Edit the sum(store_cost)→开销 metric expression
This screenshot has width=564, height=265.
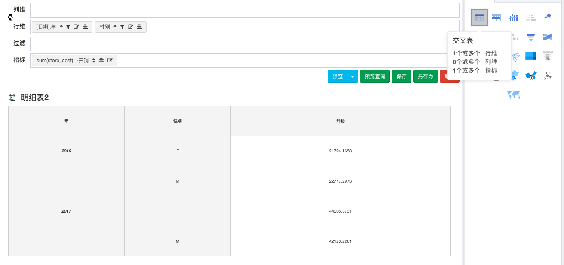tap(110, 61)
